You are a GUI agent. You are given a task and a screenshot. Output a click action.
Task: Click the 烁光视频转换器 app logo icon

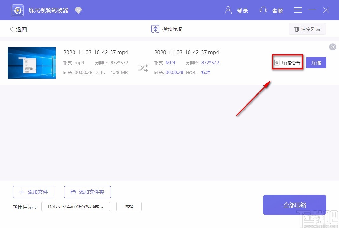click(x=17, y=10)
